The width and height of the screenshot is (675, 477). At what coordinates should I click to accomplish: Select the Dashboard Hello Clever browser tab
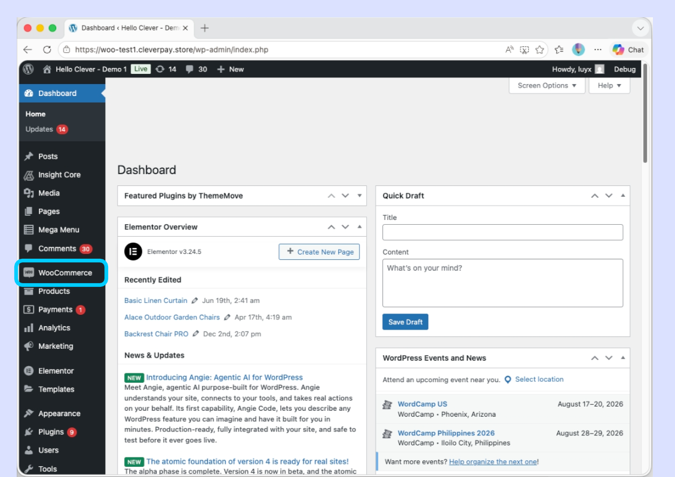(128, 29)
